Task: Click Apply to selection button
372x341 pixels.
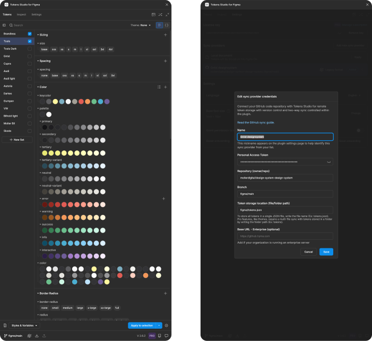Action: click(x=142, y=326)
